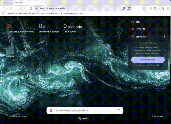Click the Brave Shields lion icon
The height and width of the screenshot is (124, 171).
coord(124,9)
